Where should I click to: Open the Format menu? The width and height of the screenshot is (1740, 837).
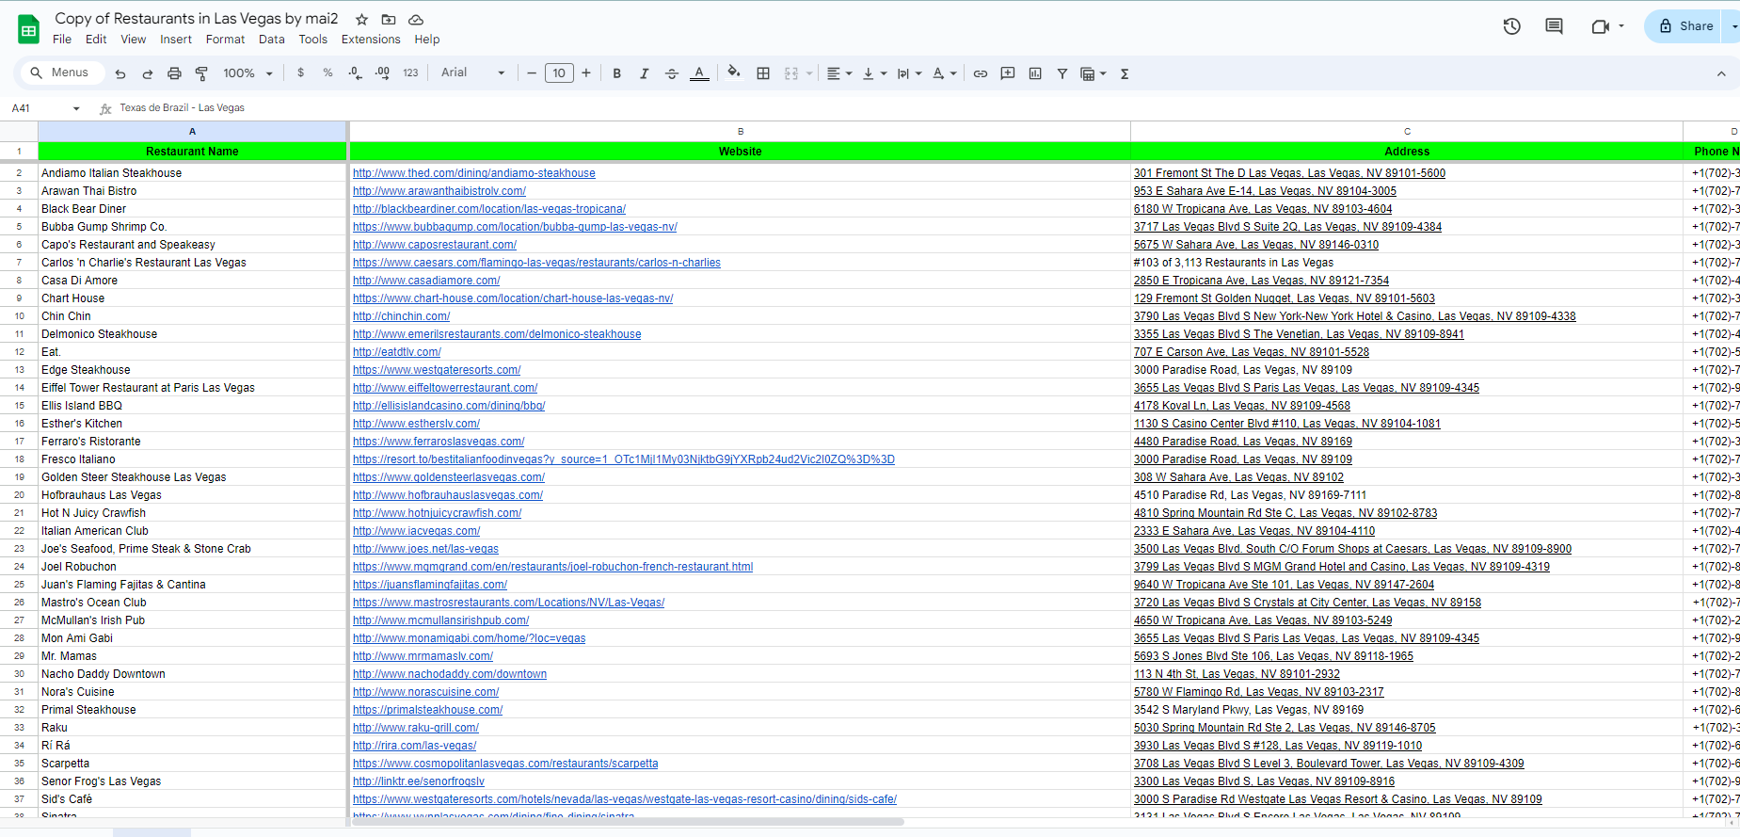coord(225,40)
